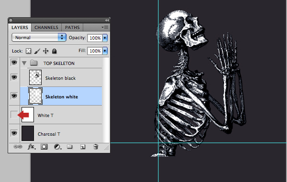Click the White T layer name
Screen dimensions: 287x182
(x=45, y=116)
